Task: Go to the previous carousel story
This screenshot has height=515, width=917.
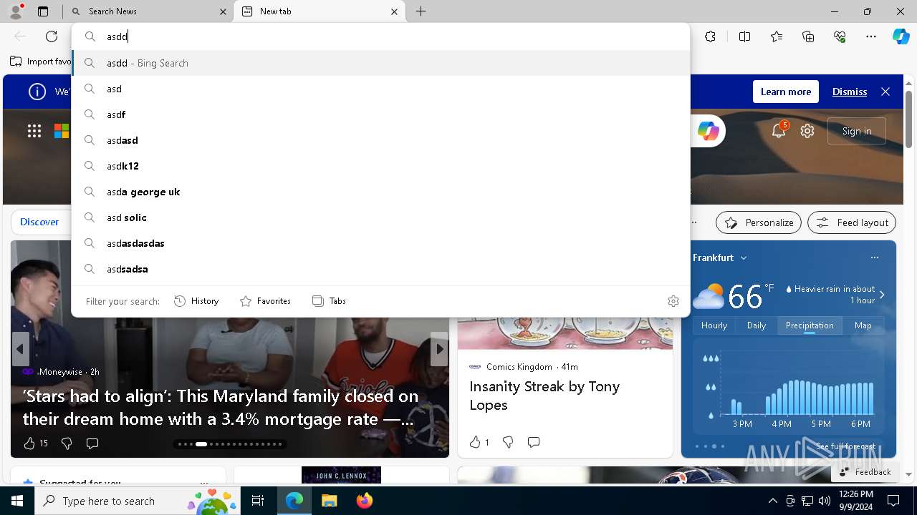Action: [20, 349]
